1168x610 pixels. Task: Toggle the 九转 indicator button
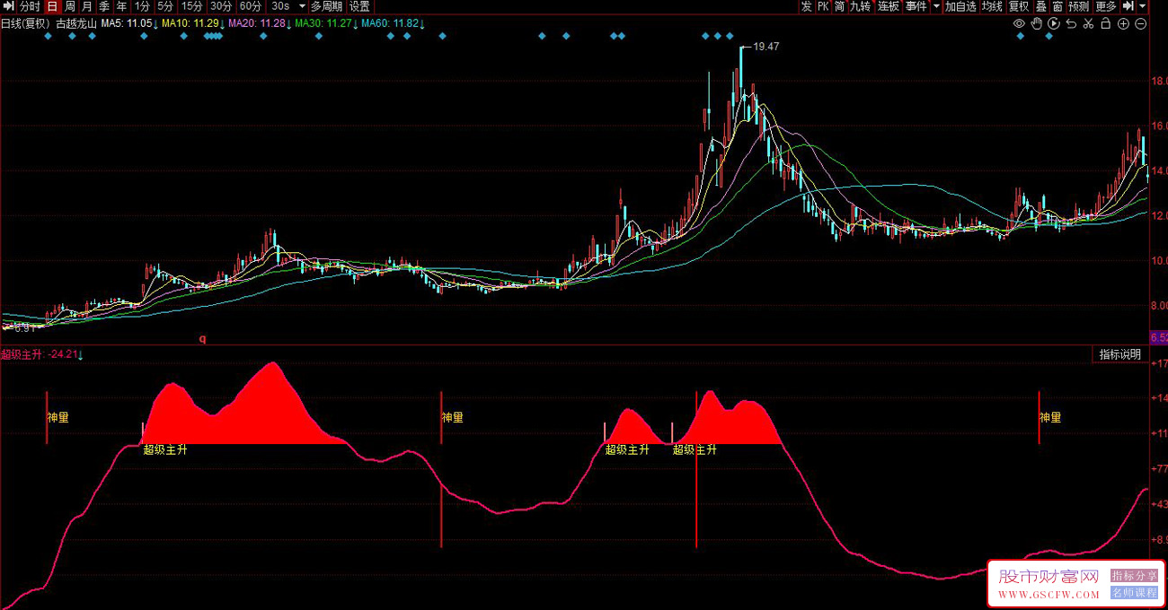[x=861, y=6]
